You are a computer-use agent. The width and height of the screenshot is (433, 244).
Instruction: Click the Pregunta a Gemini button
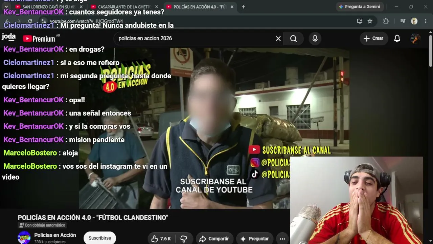(x=359, y=7)
